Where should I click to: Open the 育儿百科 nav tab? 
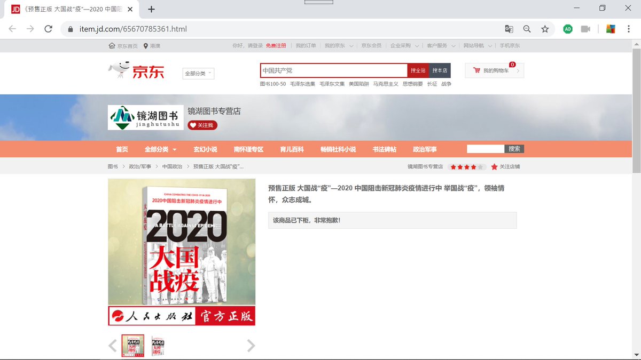(292, 149)
